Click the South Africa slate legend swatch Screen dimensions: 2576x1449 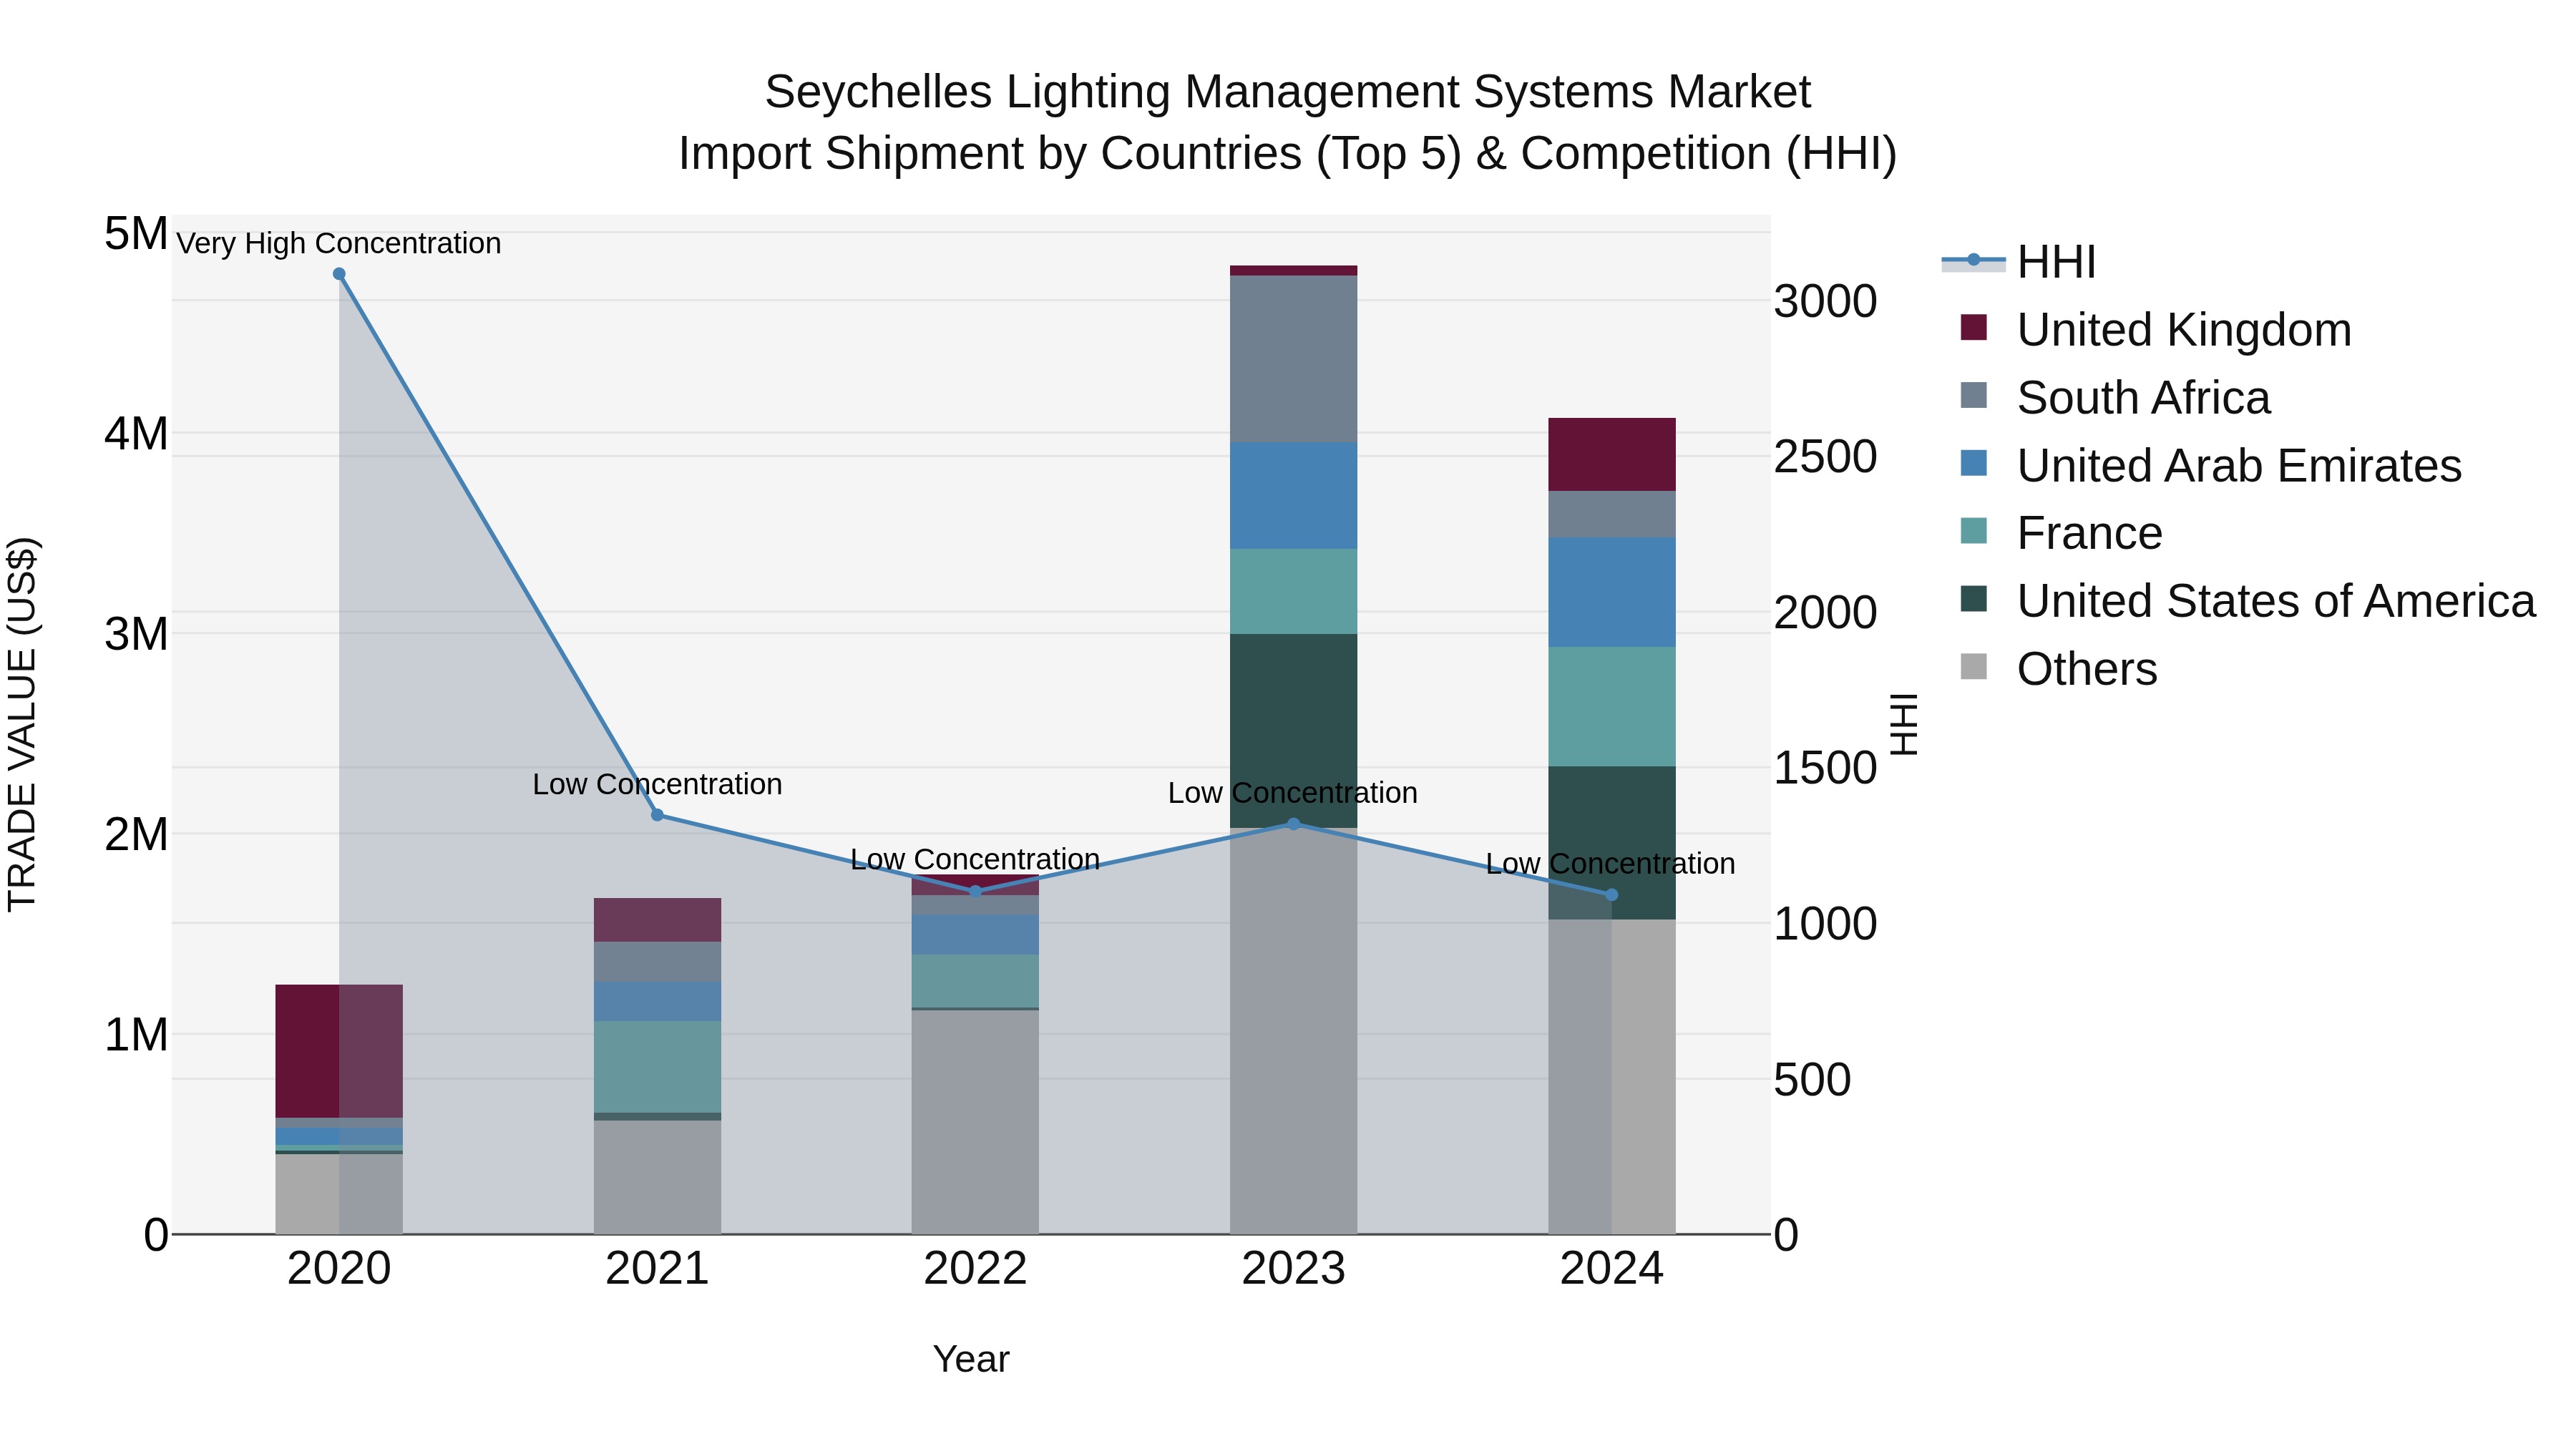(1974, 395)
